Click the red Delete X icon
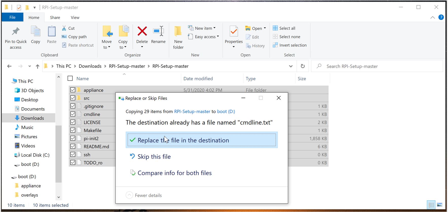The width and height of the screenshot is (448, 212). pyautogui.click(x=142, y=31)
